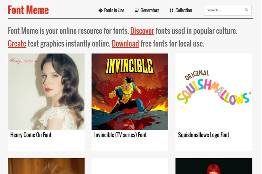The image size is (262, 174).
Task: Open the Henry Come On album thumbnail
Action: [46, 92]
